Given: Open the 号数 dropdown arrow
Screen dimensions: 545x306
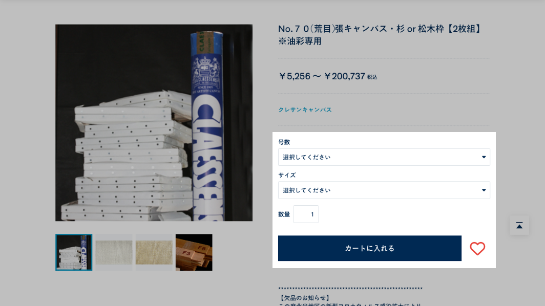Looking at the screenshot, I should pos(484,157).
